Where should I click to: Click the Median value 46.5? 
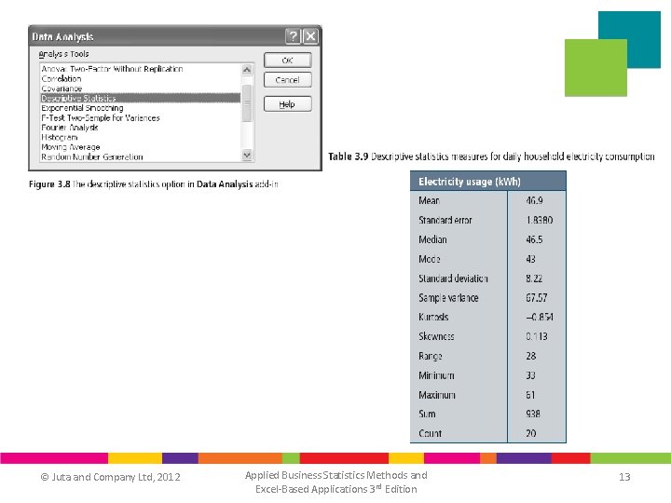[534, 239]
